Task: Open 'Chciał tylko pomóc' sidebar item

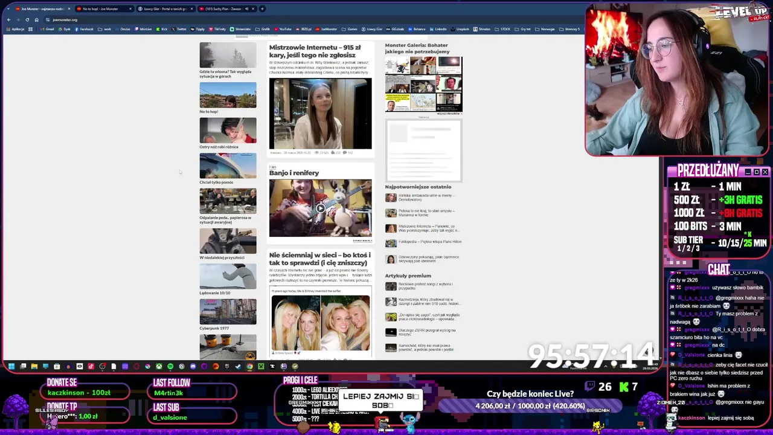Action: pyautogui.click(x=216, y=182)
